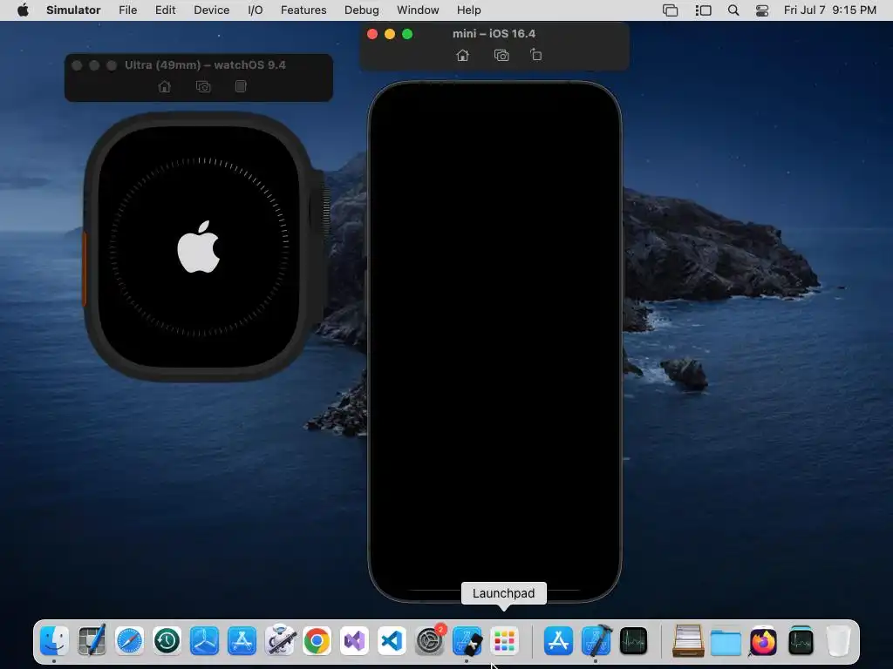Click Ultra (49mm) – watchOS 9.4 window title
This screenshot has width=893, height=669.
click(x=205, y=64)
